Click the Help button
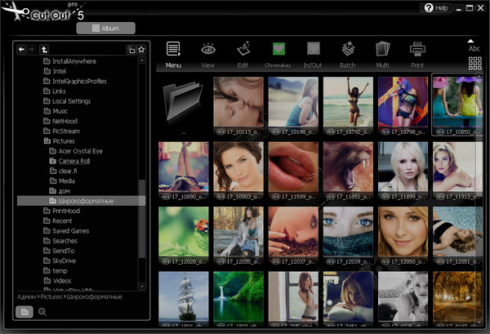The height and width of the screenshot is (334, 490). coord(437,7)
